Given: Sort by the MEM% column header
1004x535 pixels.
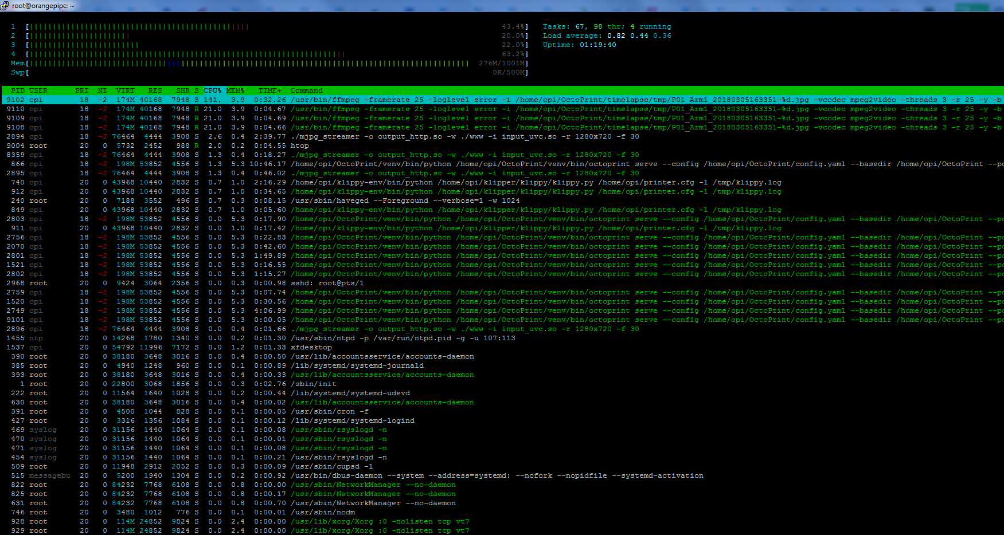Looking at the screenshot, I should click(235, 91).
